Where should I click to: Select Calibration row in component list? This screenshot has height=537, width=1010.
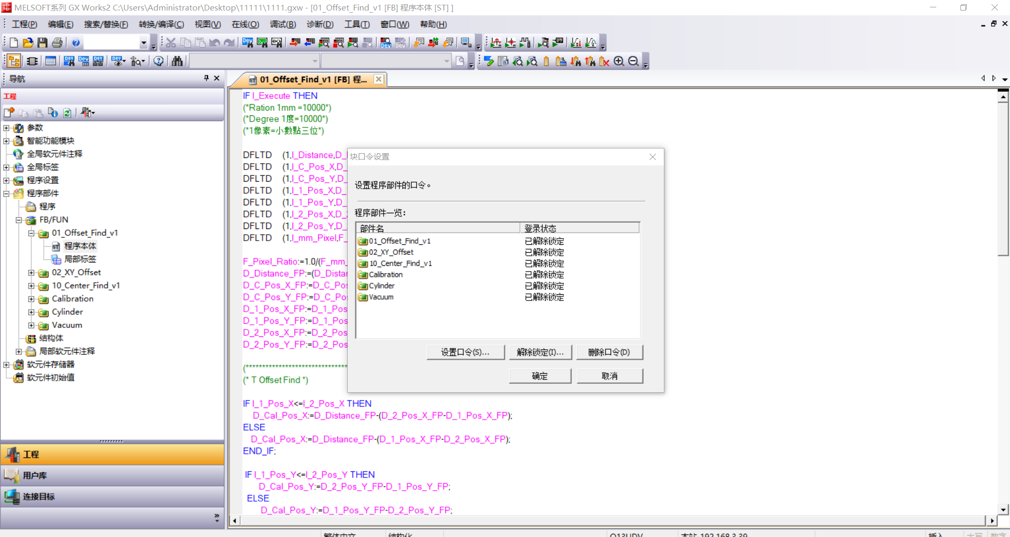click(386, 274)
